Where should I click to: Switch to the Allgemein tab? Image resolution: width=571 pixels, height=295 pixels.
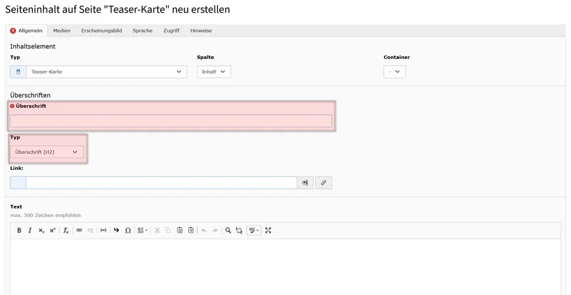[x=27, y=31]
